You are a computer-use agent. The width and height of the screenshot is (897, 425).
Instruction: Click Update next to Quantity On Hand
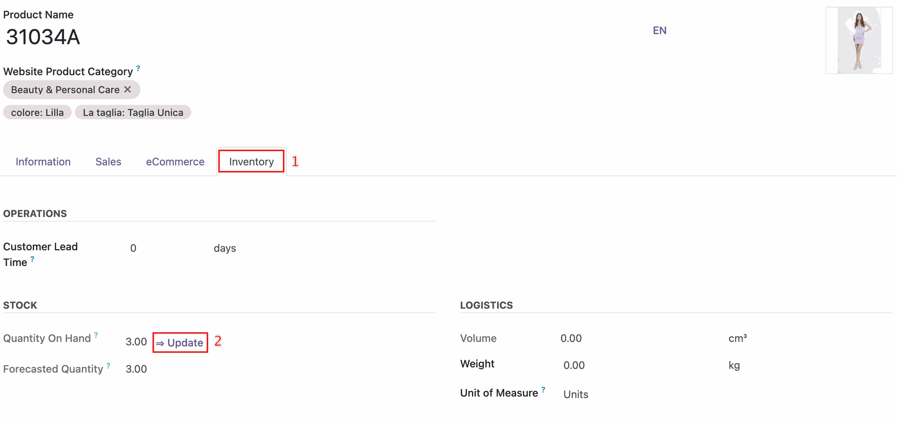[180, 343]
